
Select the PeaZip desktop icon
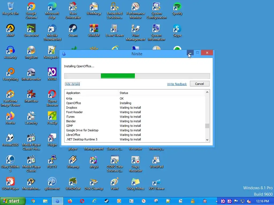(52, 118)
